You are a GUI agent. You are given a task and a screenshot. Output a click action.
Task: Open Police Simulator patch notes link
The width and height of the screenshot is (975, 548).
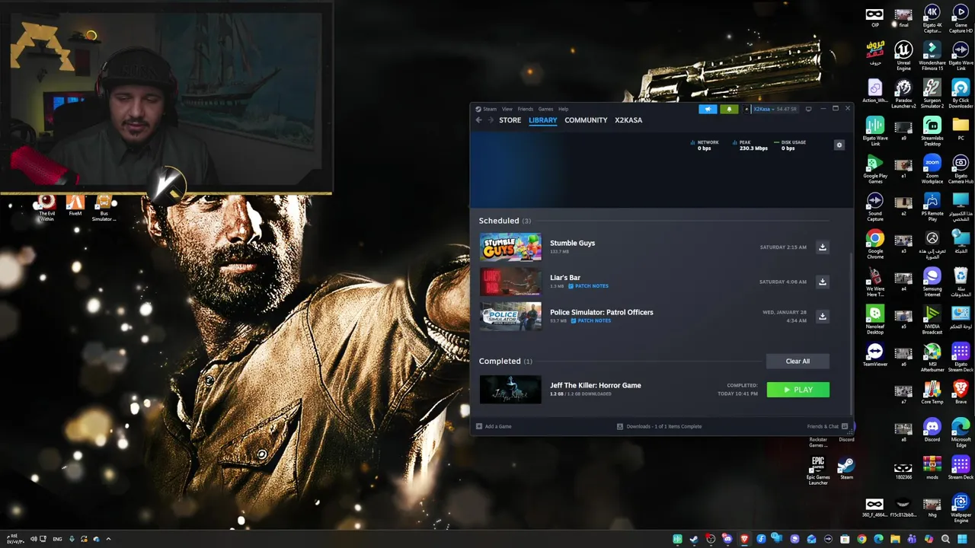(591, 320)
